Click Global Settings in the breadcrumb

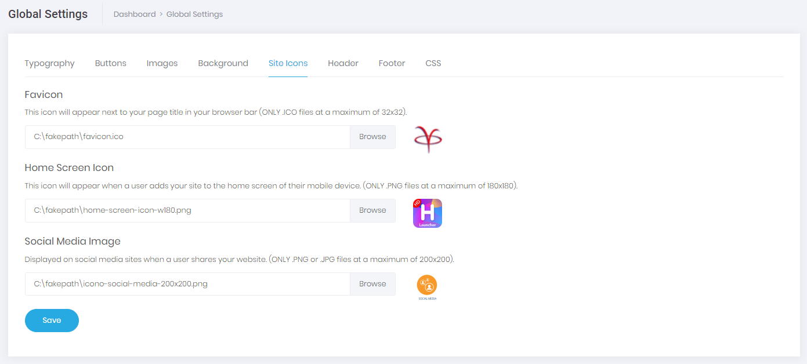point(194,14)
